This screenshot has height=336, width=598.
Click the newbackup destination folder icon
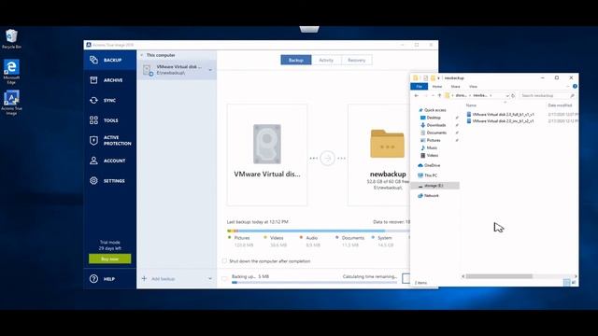[387, 144]
